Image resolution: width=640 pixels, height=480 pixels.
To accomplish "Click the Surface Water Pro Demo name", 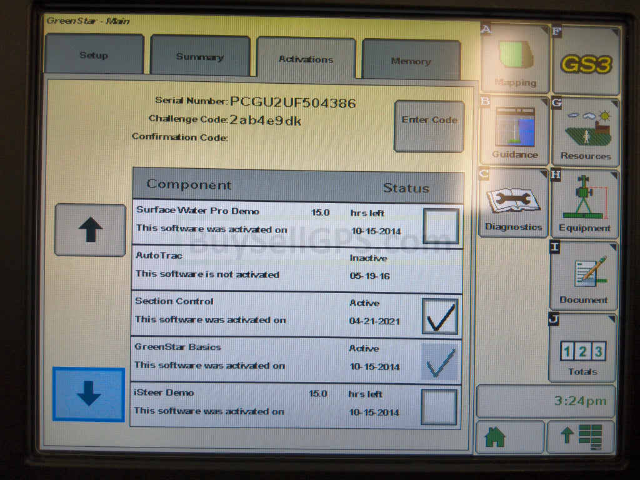I will pyautogui.click(x=197, y=211).
